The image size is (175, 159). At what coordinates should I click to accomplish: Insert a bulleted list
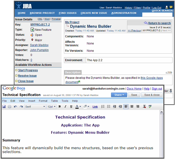tap(109, 107)
